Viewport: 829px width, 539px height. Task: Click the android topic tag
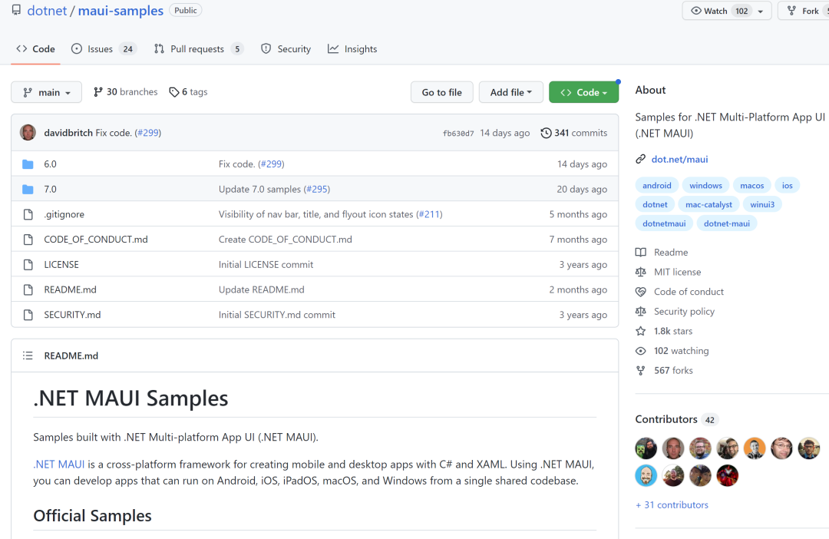pyautogui.click(x=656, y=186)
